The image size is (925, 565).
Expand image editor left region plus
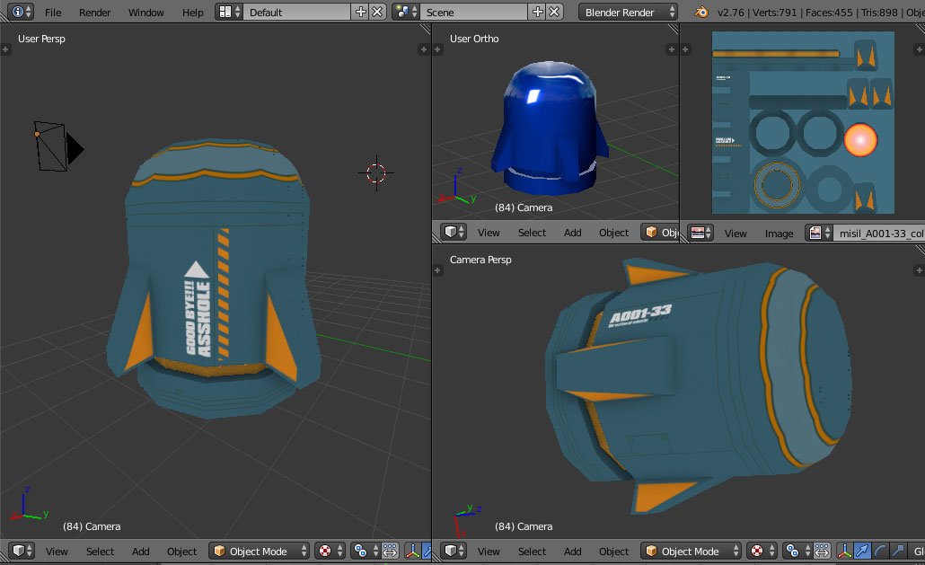(x=685, y=49)
